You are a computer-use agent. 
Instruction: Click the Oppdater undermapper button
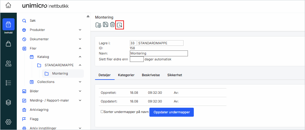click(x=171, y=112)
